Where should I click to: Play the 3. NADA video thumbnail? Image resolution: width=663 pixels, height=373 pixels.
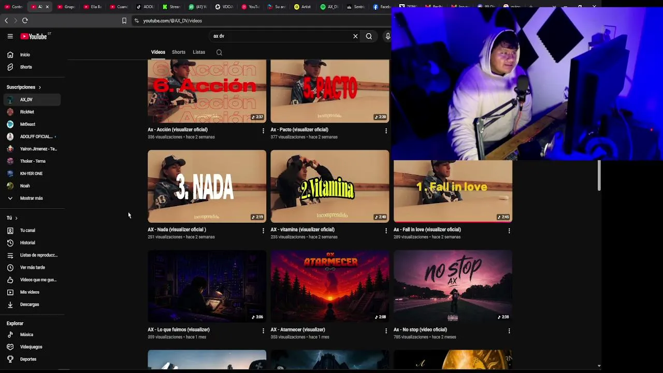point(207,187)
